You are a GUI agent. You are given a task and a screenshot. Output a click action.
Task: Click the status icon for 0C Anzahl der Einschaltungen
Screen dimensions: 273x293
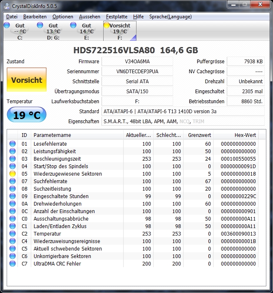click(12, 211)
